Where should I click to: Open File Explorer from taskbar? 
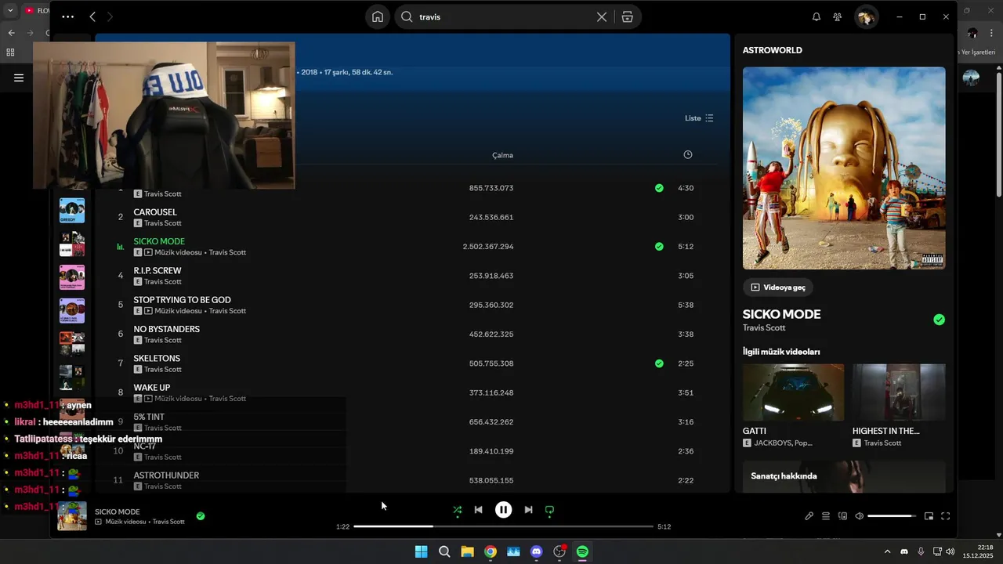467,551
